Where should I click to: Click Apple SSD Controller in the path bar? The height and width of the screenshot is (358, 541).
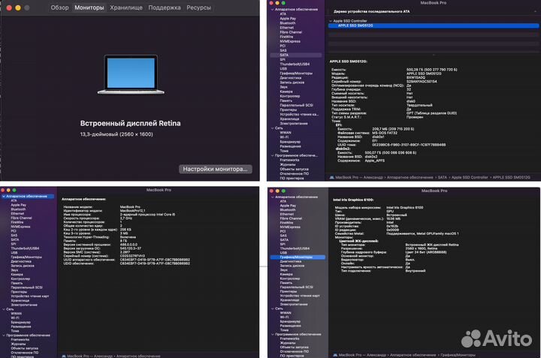470,177
